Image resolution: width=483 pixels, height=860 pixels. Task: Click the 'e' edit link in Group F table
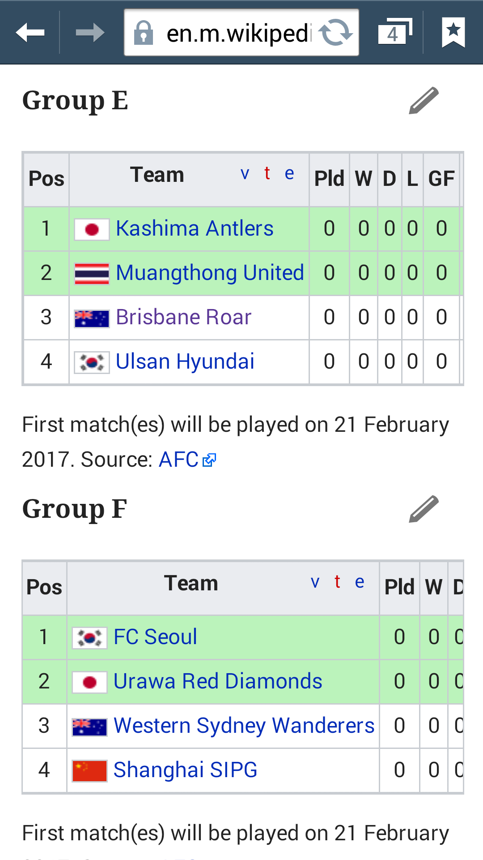tap(360, 582)
